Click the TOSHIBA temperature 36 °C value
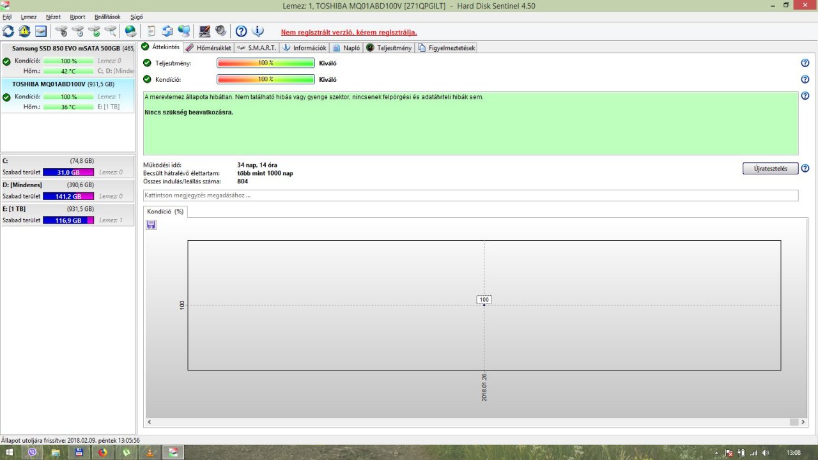818x460 pixels. tap(68, 107)
